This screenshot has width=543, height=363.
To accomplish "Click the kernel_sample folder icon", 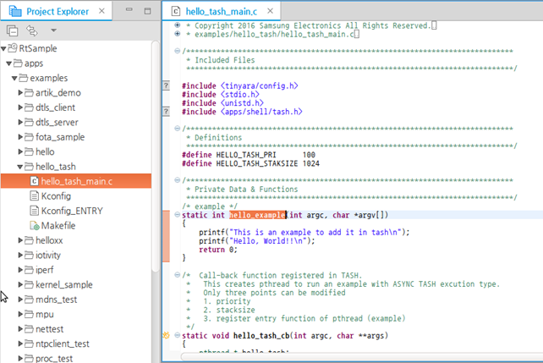I will pyautogui.click(x=30, y=286).
